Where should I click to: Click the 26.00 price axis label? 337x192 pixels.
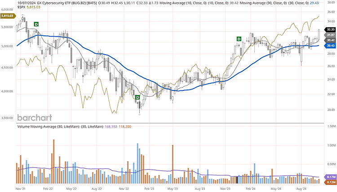[331, 66]
